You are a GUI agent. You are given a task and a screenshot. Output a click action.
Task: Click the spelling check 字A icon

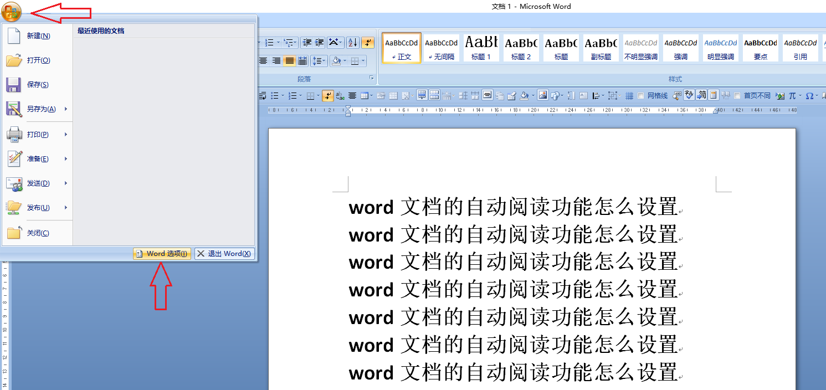[x=689, y=95]
